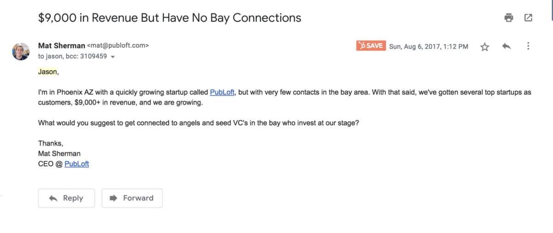This screenshot has width=553, height=233.
Task: Open email in new window icon
Action: (529, 18)
